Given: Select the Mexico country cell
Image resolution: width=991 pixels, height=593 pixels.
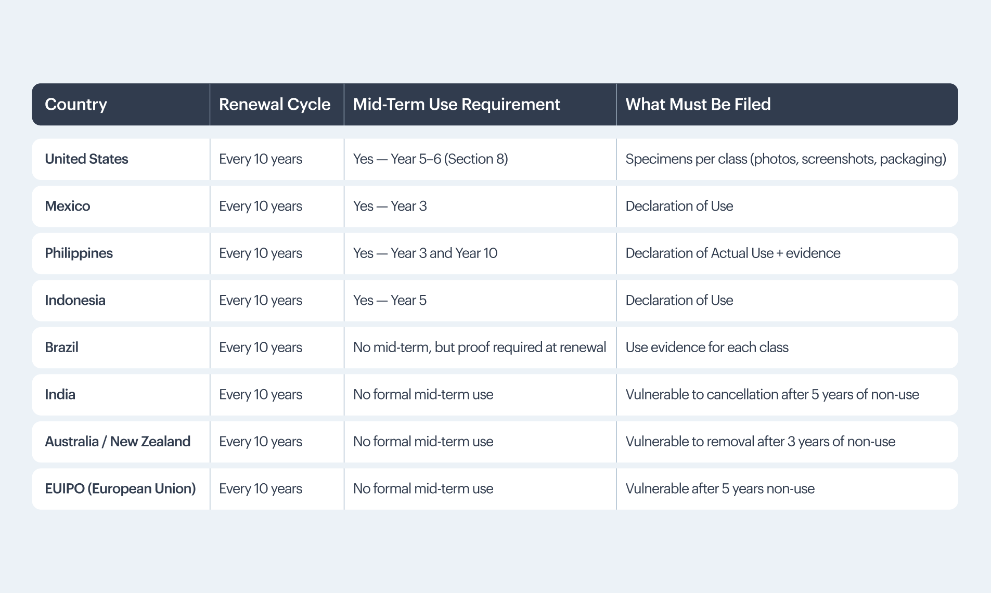Looking at the screenshot, I should tap(68, 206).
